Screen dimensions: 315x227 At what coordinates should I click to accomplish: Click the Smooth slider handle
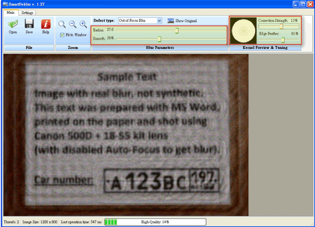[159, 39]
